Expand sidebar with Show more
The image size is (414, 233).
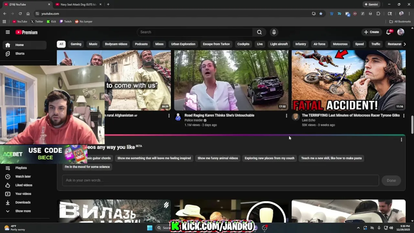click(23, 211)
